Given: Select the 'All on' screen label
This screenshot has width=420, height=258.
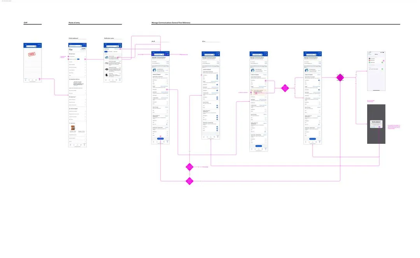Looking at the screenshot, I should click(x=203, y=42).
